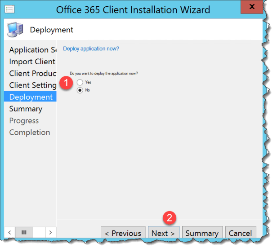This screenshot has height=252, width=277.
Task: Click the sidebar scroll left arrow
Action: pos(9,232)
